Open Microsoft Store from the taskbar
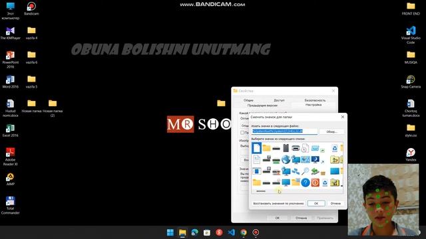Screen dimensions: 426x239 (x=207, y=232)
